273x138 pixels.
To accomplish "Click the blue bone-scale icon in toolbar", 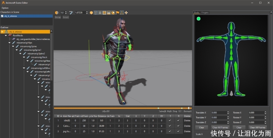I will 71,13.
